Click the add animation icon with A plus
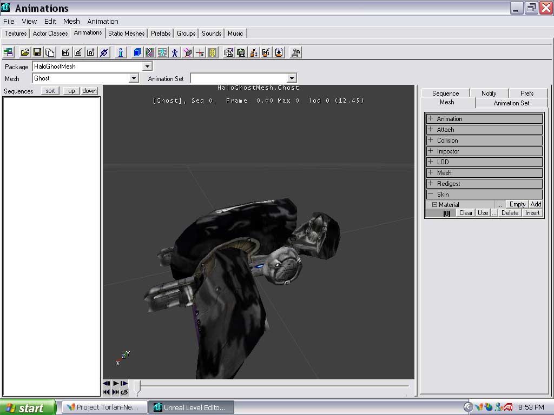Viewport: 554px width, 415px height. coord(91,52)
